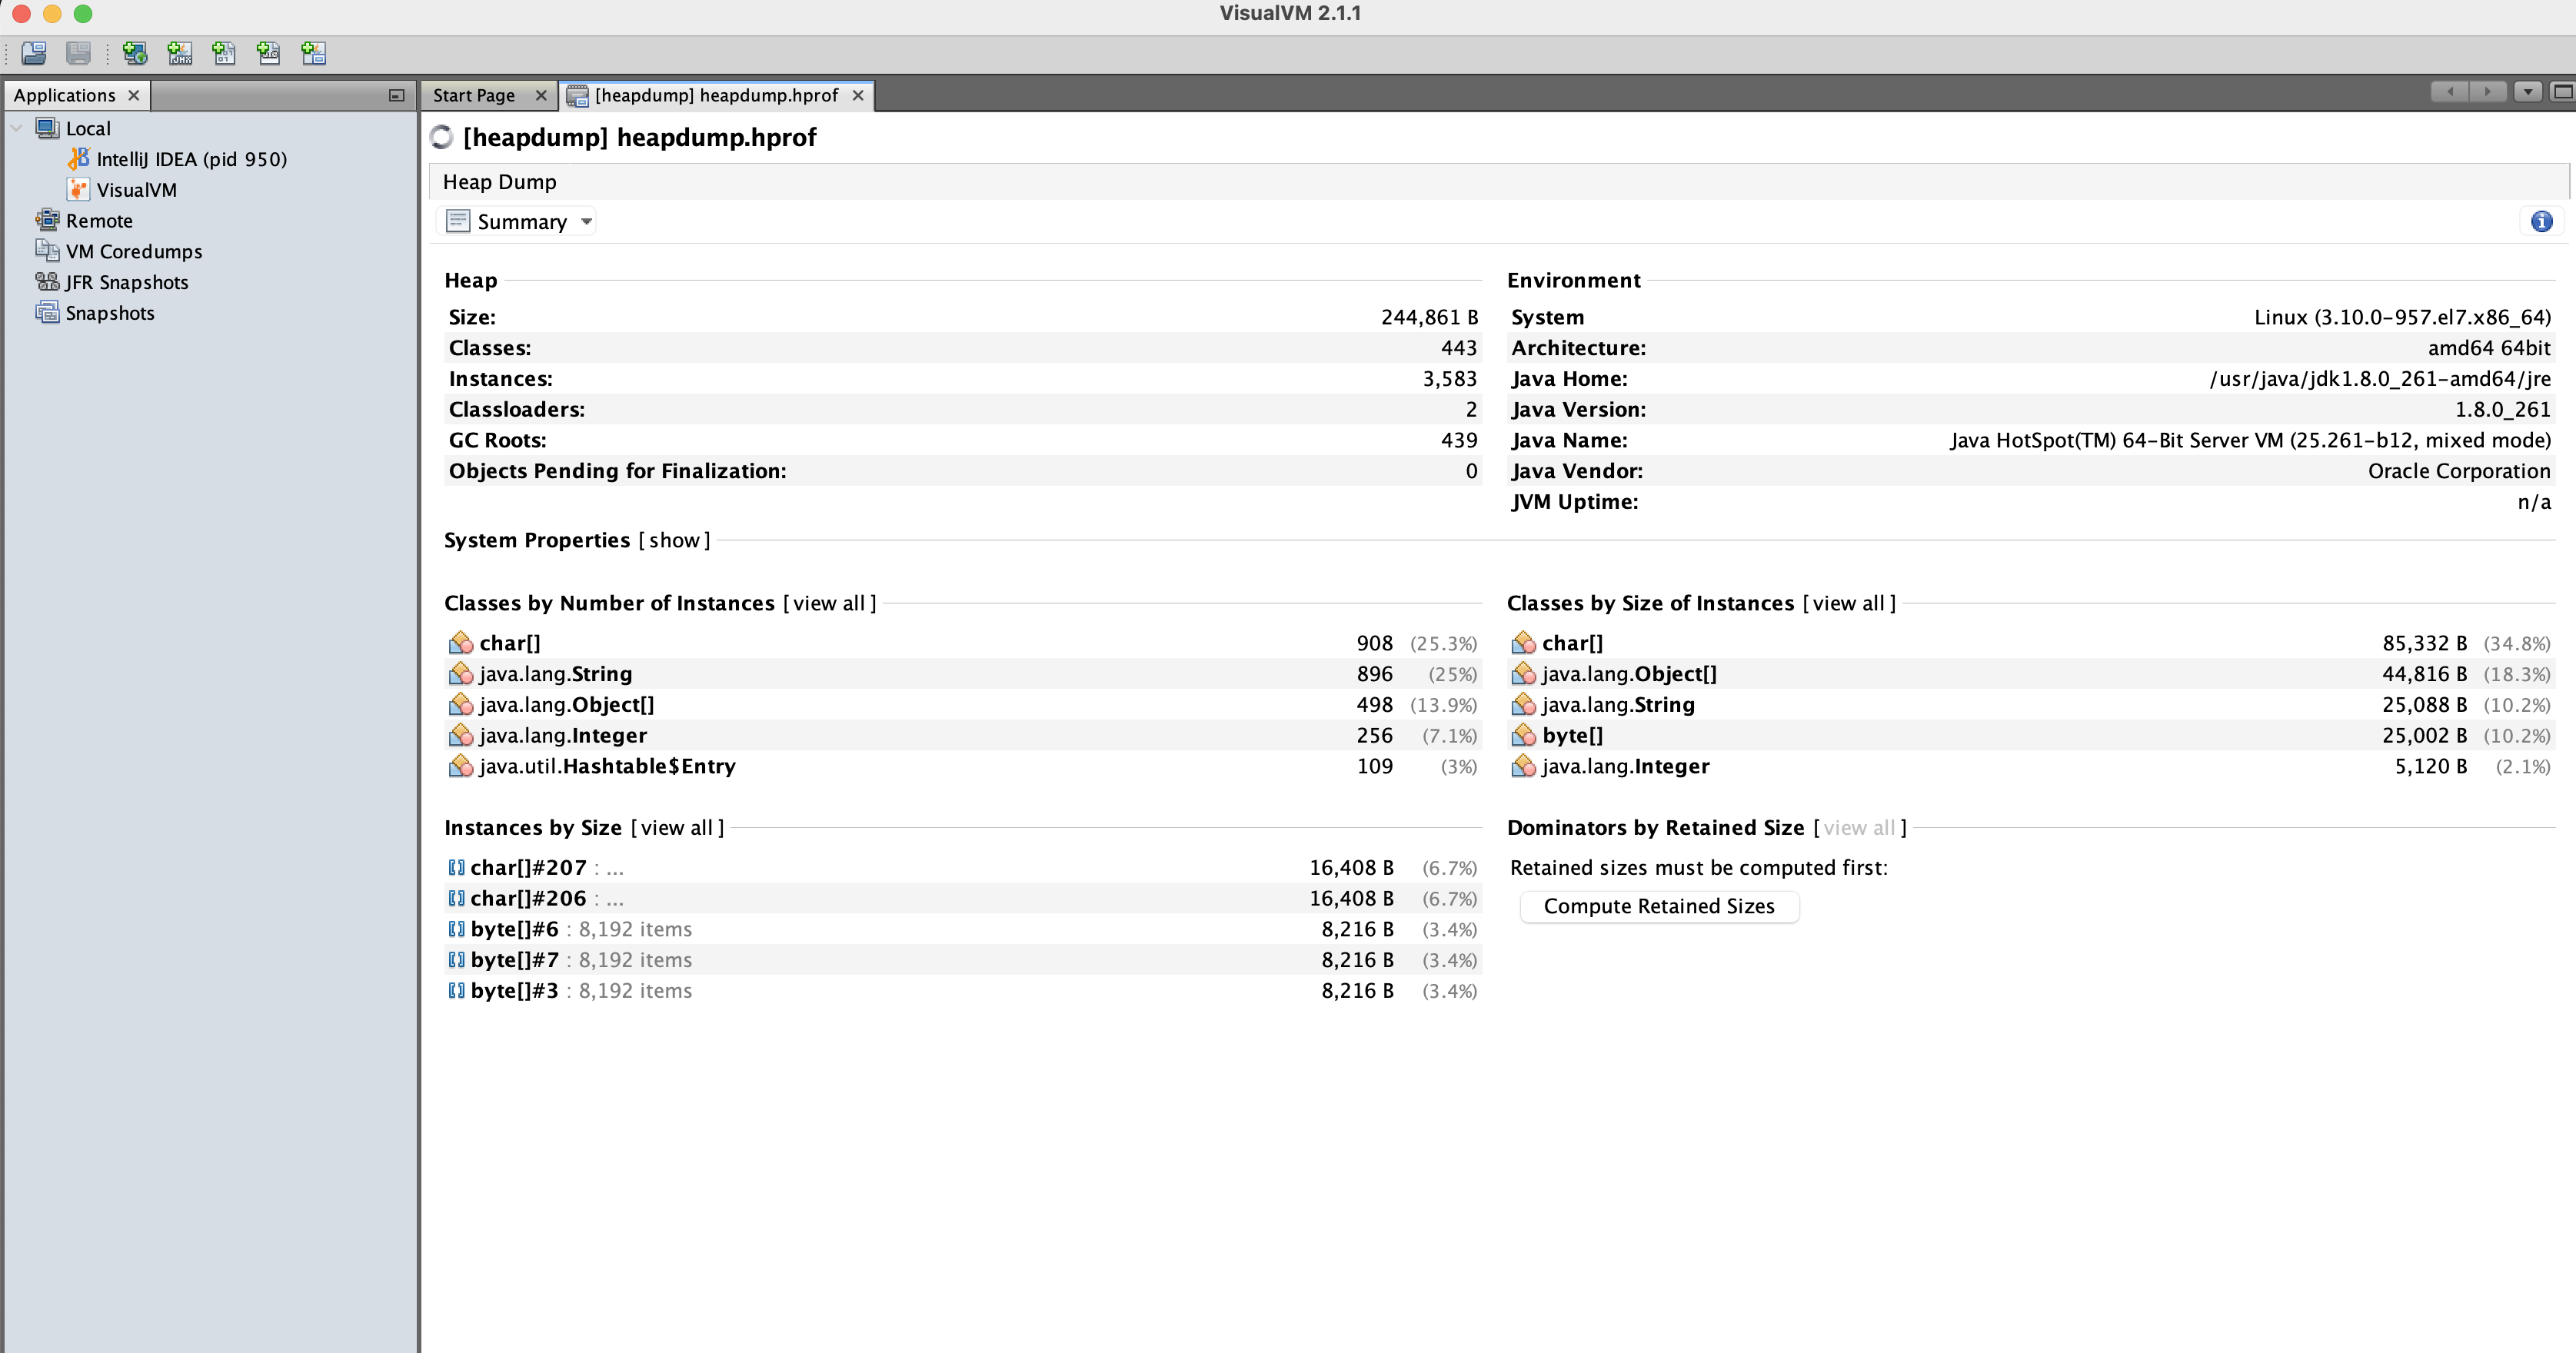Select the heapdump.hprof tab
The image size is (2576, 1353).
tap(715, 95)
